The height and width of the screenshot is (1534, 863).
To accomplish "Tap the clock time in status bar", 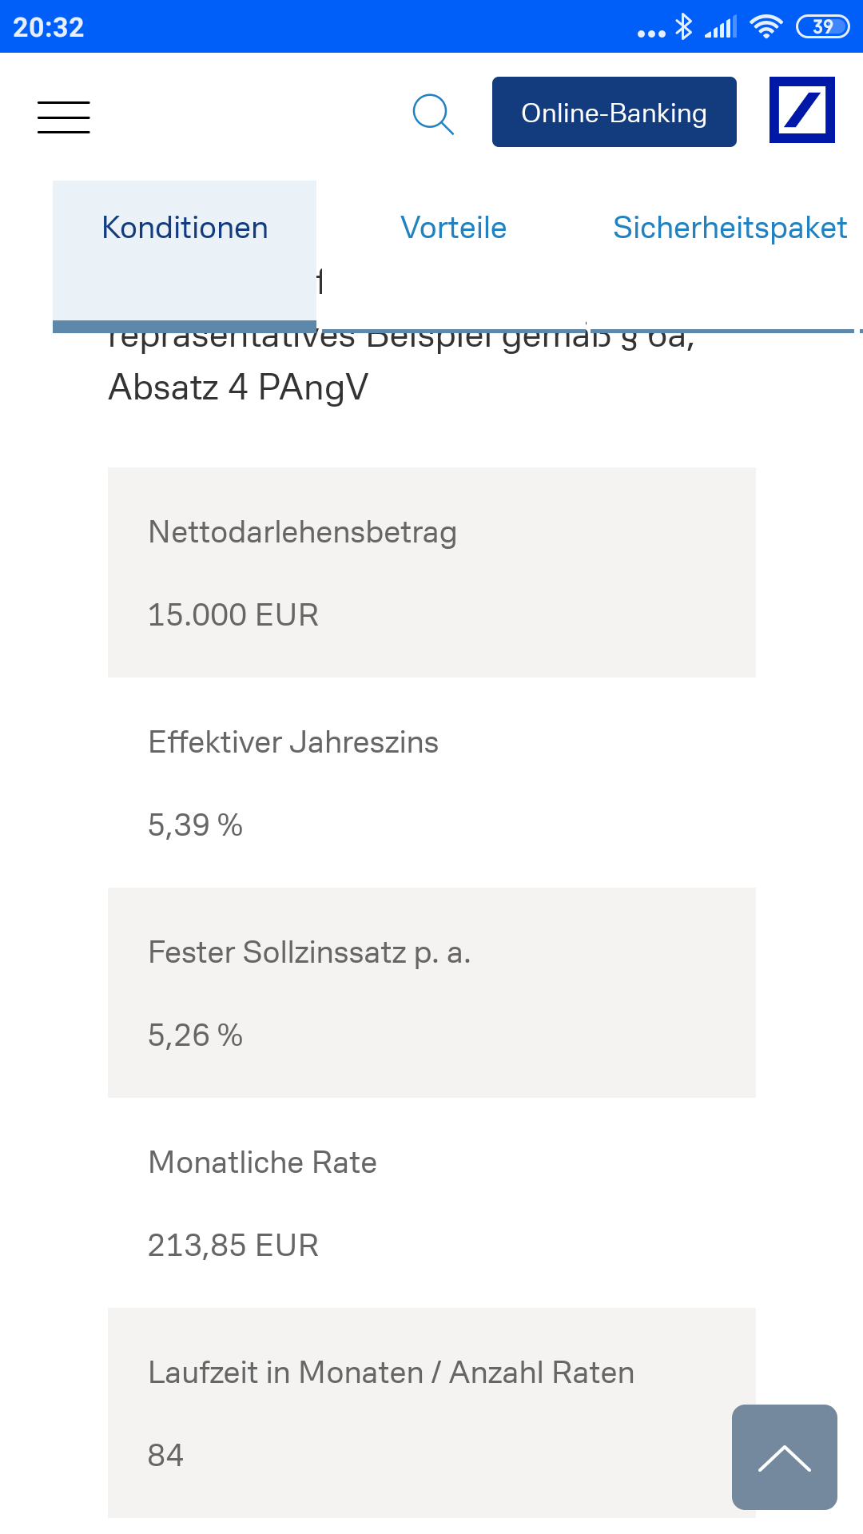I will 49,27.
